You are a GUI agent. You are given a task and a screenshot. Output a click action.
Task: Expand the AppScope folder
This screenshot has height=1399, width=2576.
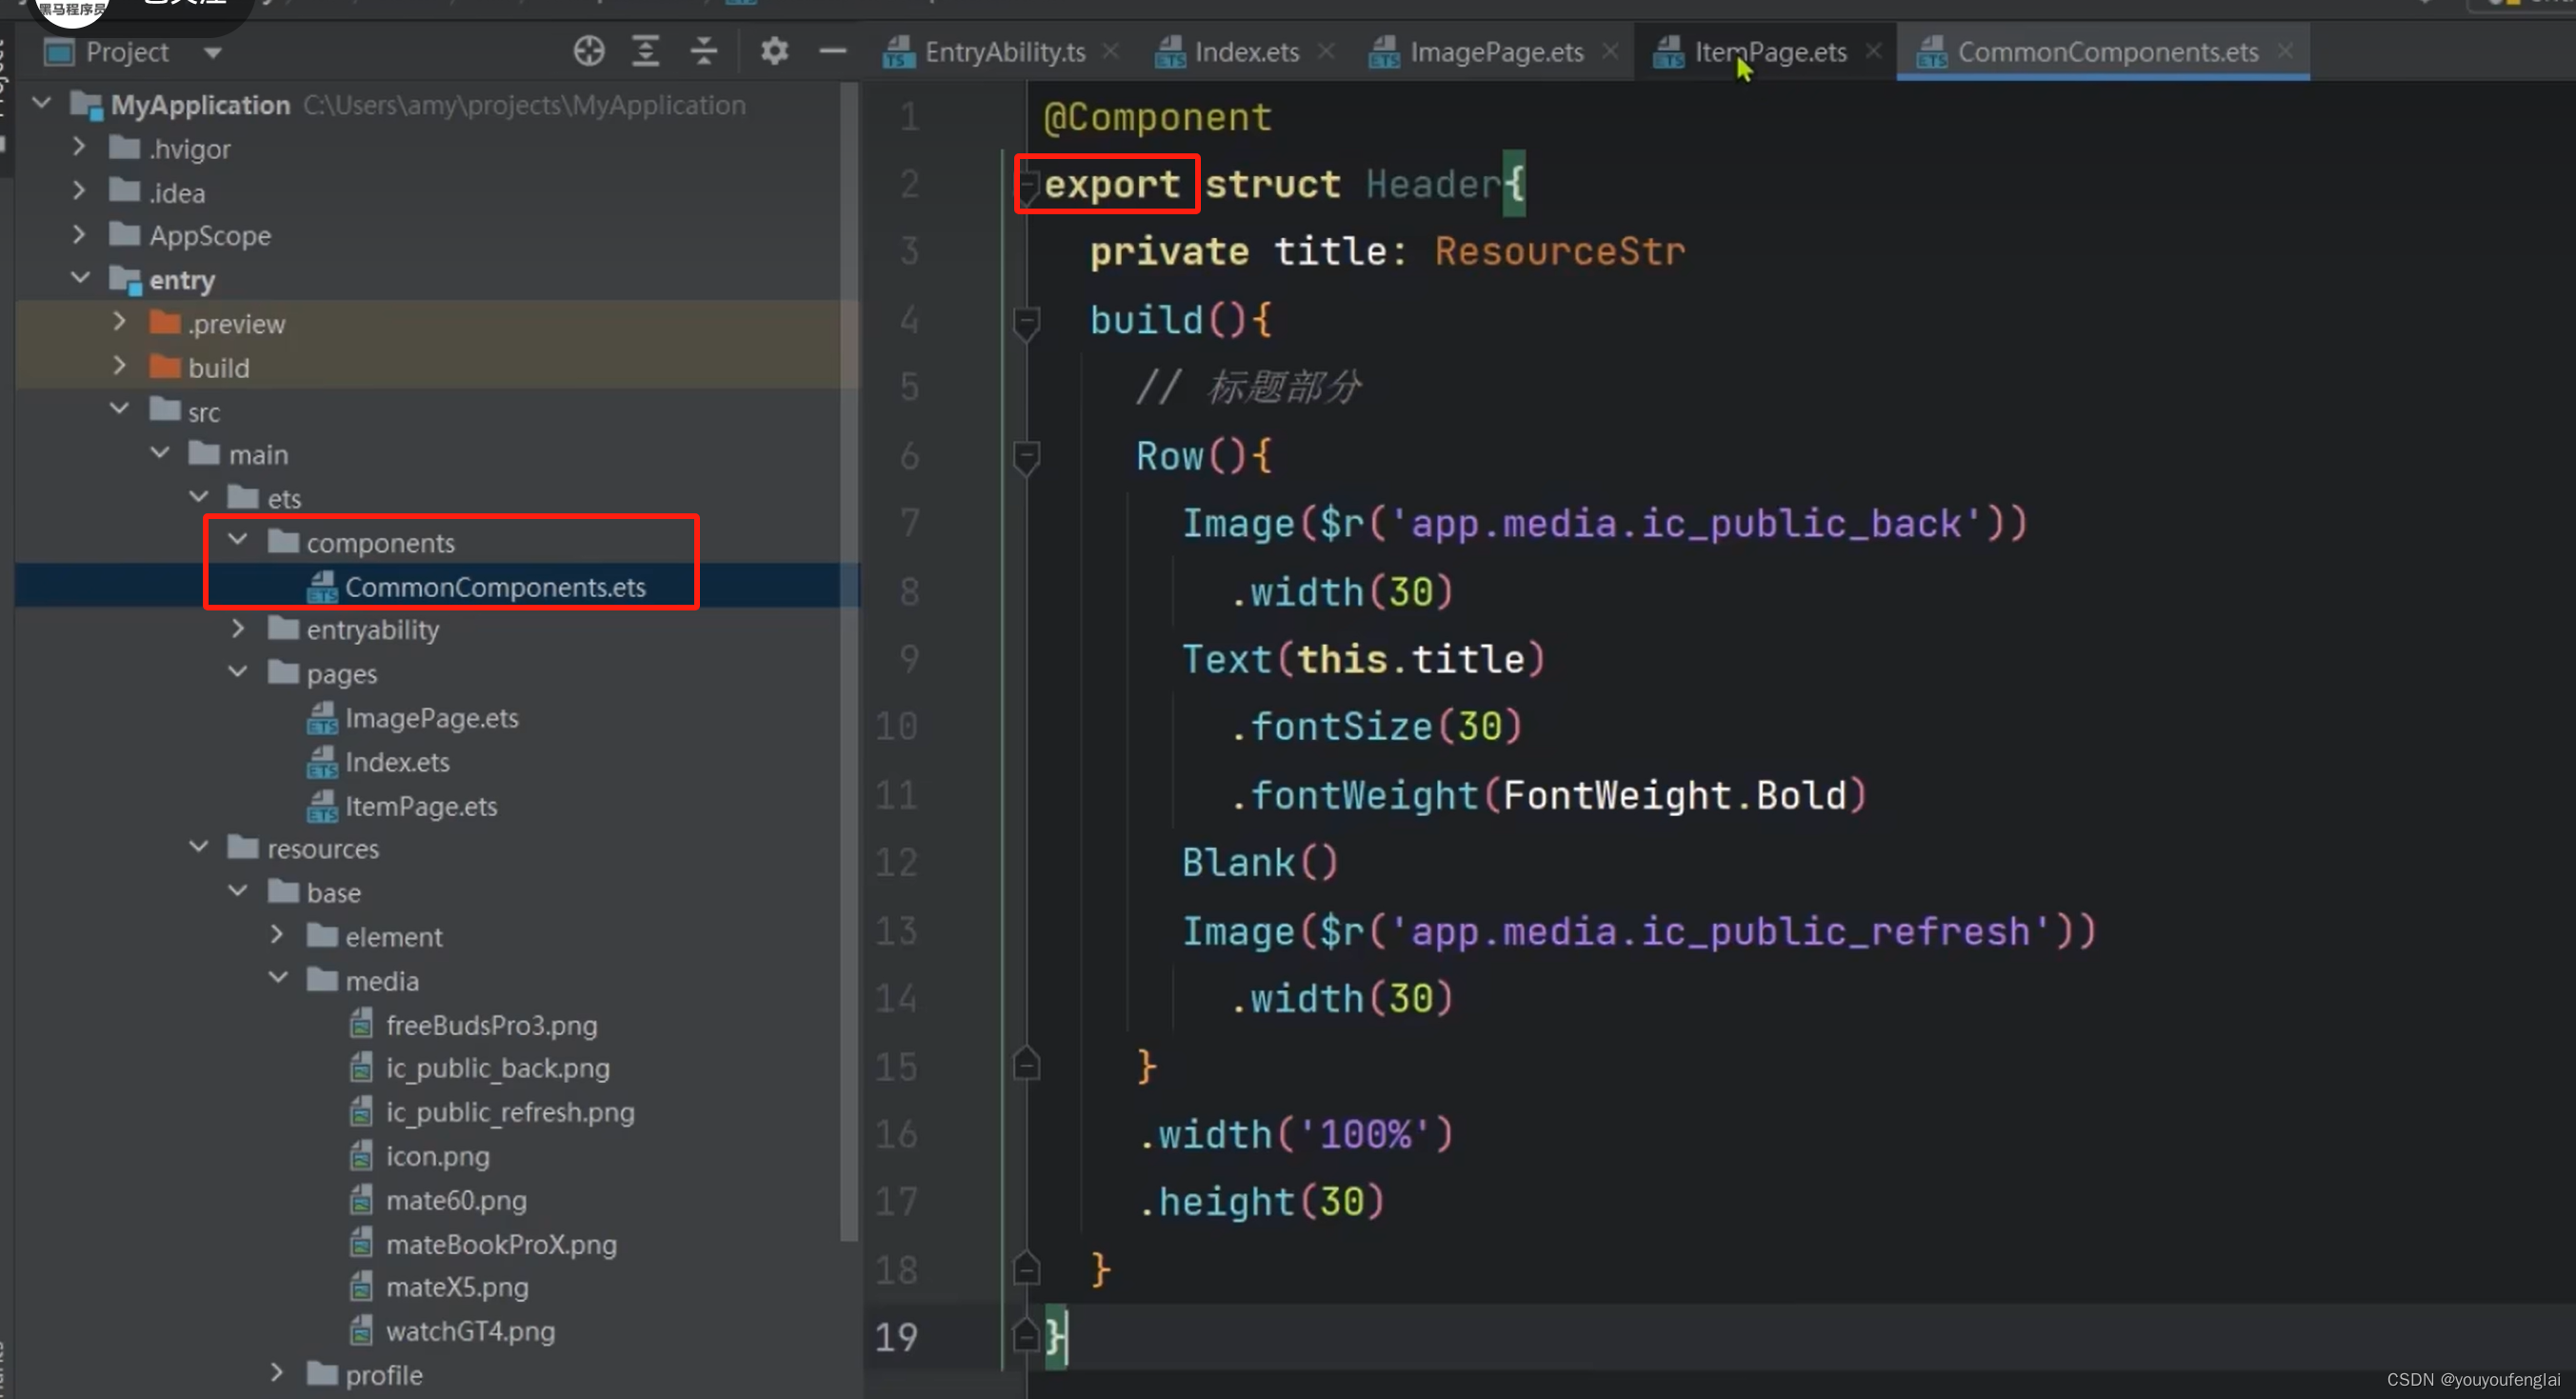click(x=80, y=235)
